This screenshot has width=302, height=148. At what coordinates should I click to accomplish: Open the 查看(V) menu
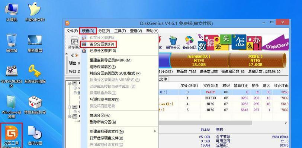[136, 31]
